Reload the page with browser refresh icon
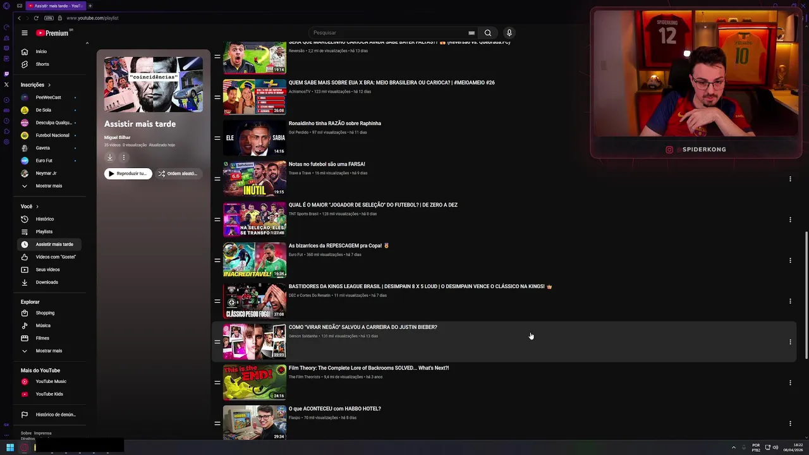 [x=35, y=18]
